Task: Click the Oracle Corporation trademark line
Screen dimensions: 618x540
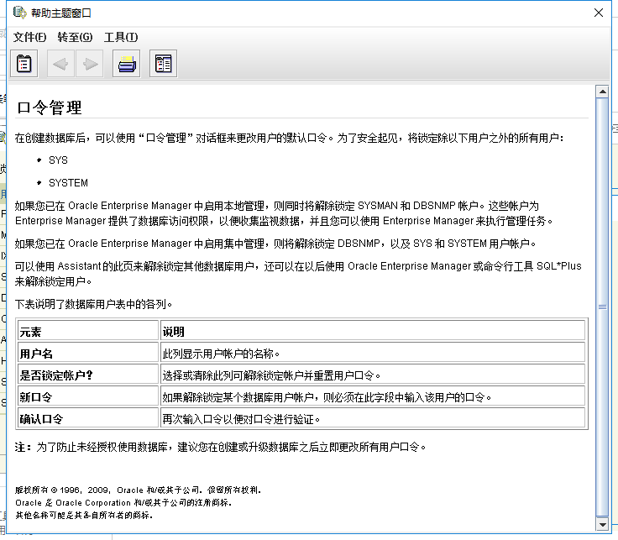Action: click(123, 502)
